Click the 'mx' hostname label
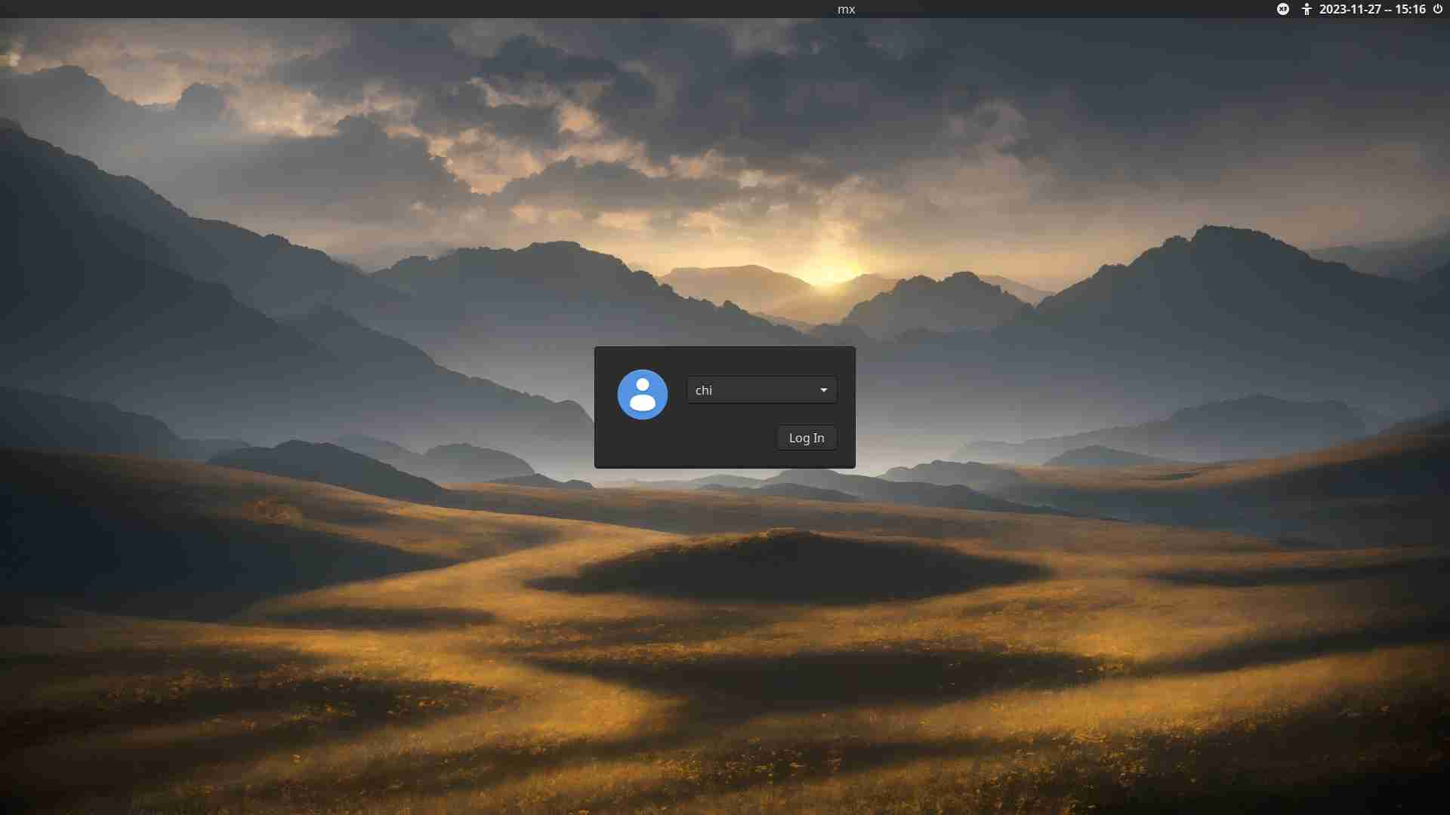 [846, 9]
